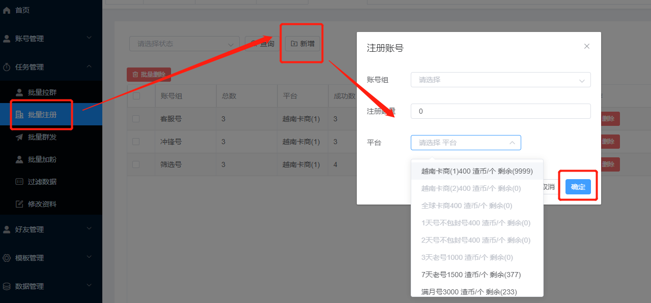Toggle the select-all checkbox in table header
This screenshot has height=303, width=651.
[136, 96]
